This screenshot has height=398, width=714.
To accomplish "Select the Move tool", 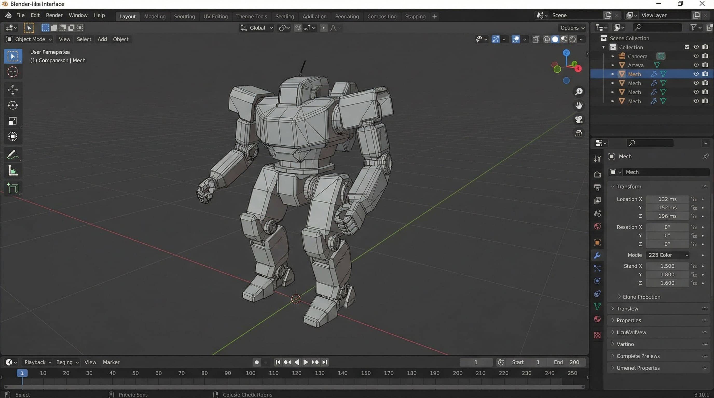I will point(13,90).
